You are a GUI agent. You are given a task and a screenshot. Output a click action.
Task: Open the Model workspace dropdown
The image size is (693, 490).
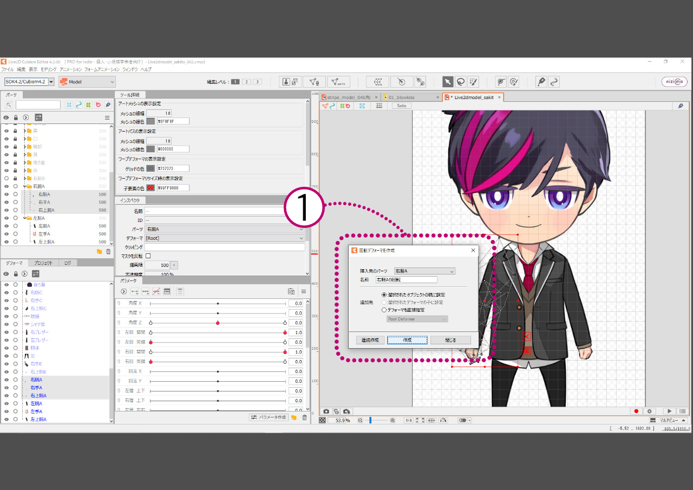coord(87,82)
